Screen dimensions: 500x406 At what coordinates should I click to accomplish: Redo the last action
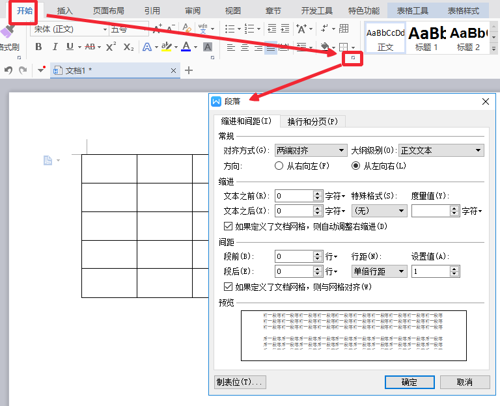pos(23,70)
